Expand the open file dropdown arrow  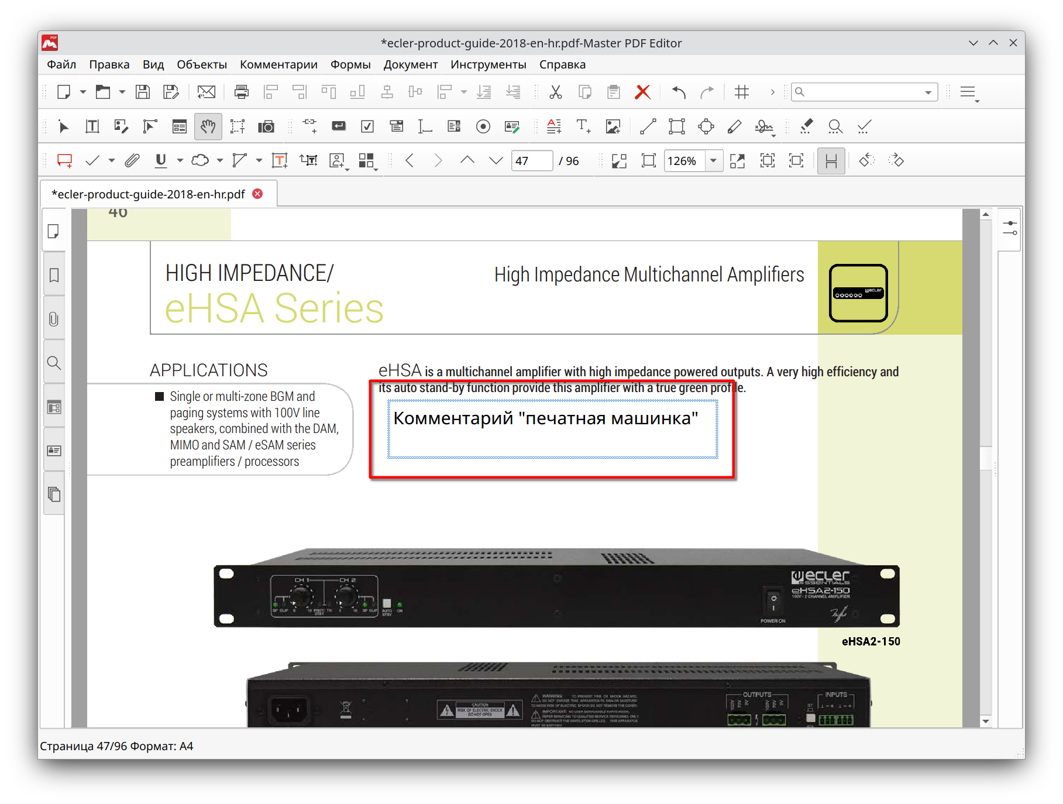pos(122,92)
